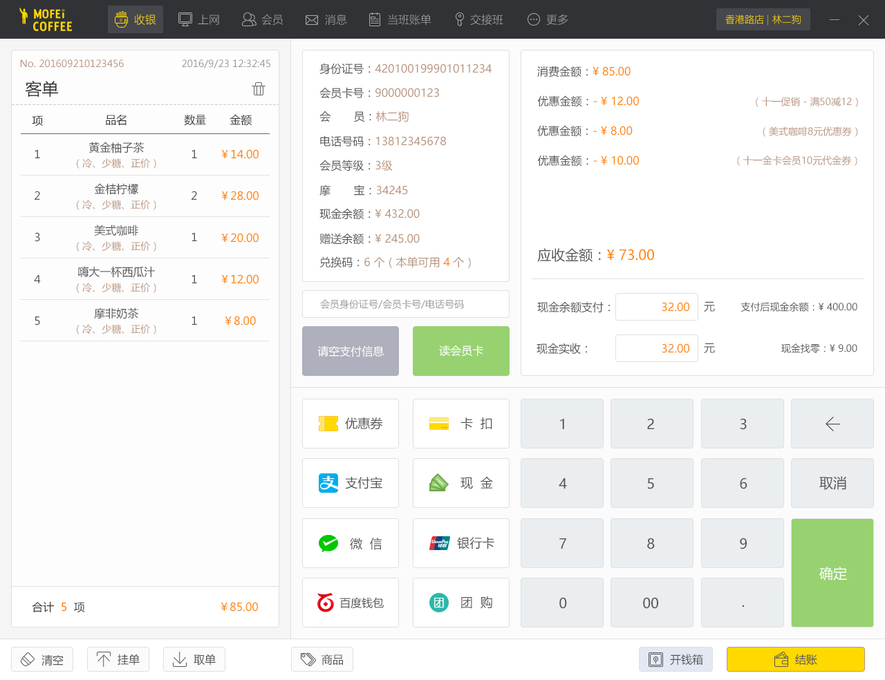
Task: Tap the keypad 取消 cancel key
Action: [x=832, y=483]
